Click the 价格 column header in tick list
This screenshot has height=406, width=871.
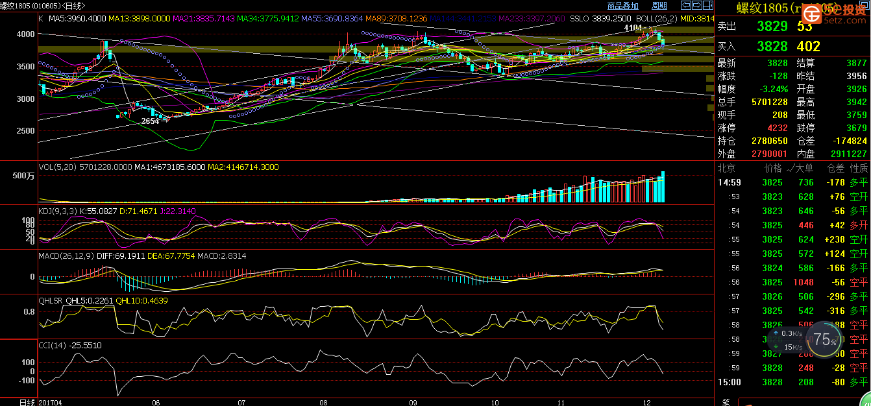[773, 168]
